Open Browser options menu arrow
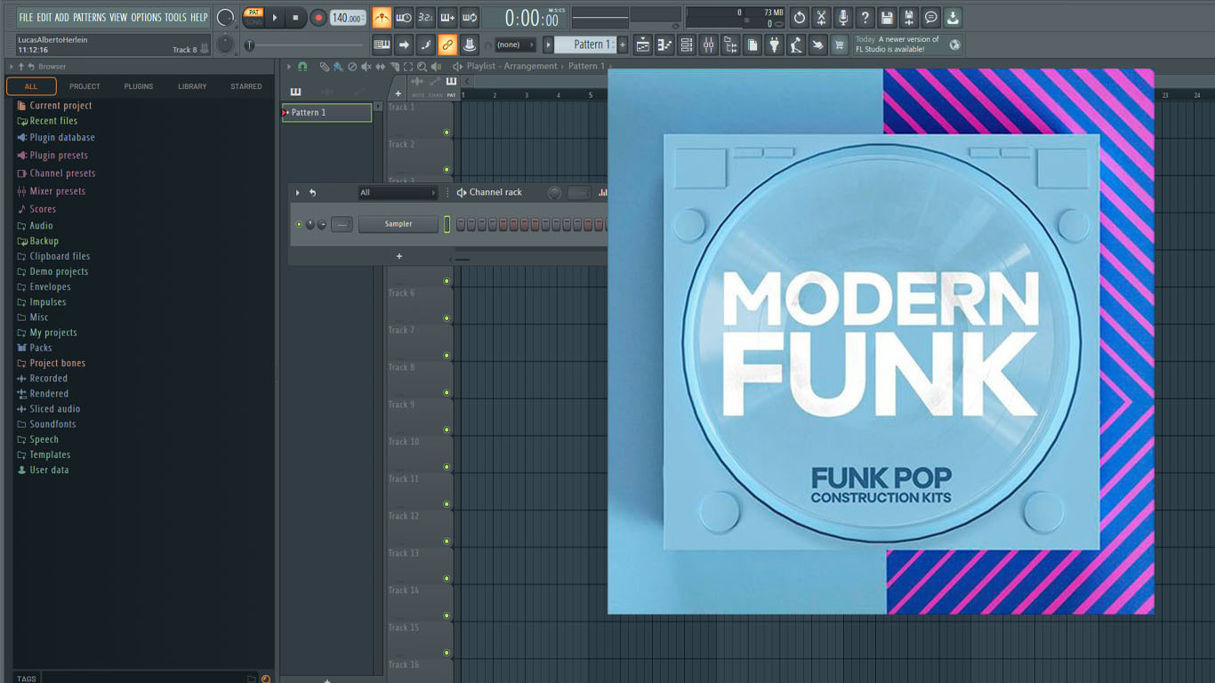 (x=12, y=67)
